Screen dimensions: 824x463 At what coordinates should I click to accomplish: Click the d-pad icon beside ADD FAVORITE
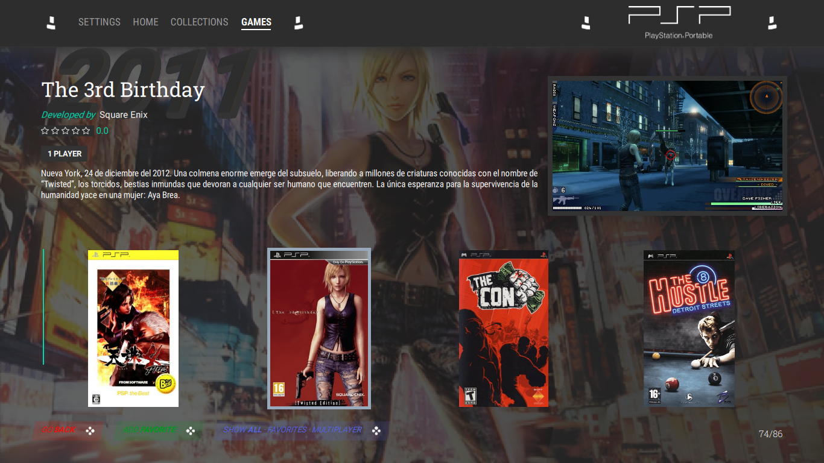point(190,430)
